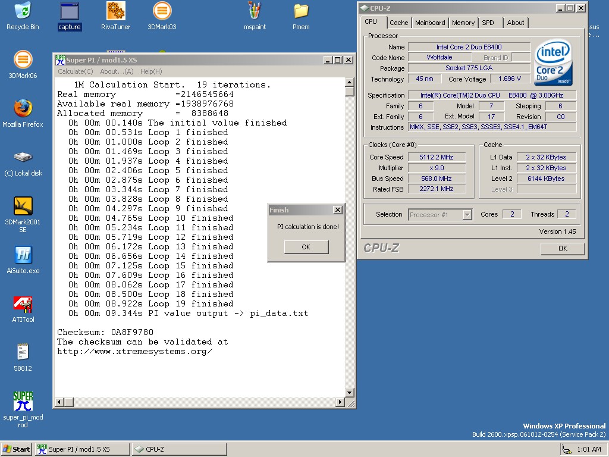609x457 pixels.
Task: Click the PI value output pi_data.txt line
Action: coord(188,314)
